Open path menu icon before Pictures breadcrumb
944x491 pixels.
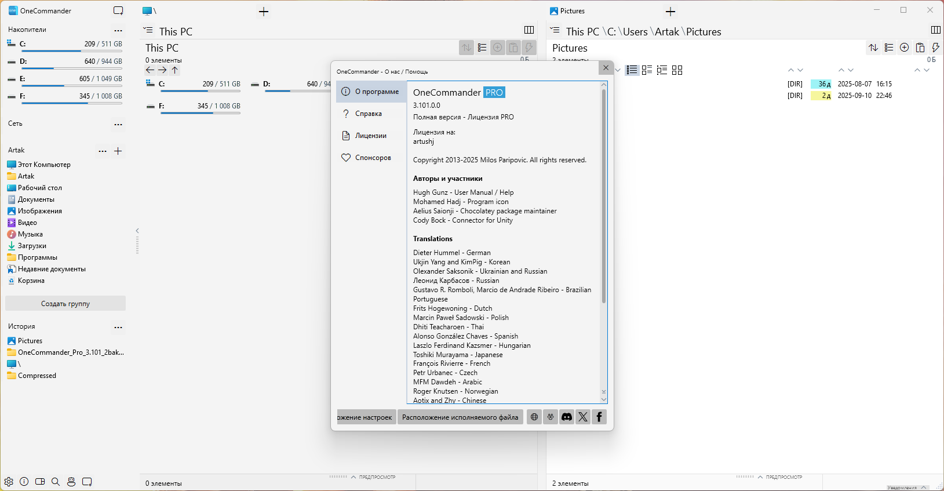555,30
